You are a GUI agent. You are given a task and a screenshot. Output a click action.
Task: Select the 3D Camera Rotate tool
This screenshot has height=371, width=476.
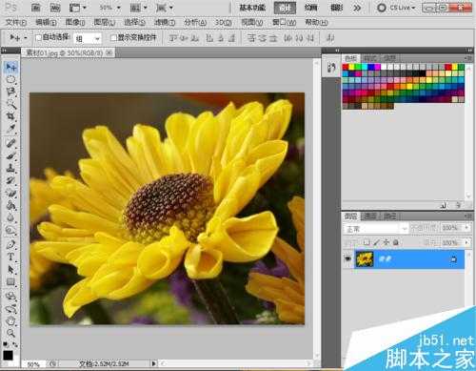tap(11, 308)
